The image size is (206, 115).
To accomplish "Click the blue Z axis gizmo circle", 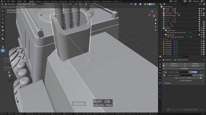I will (152, 11).
